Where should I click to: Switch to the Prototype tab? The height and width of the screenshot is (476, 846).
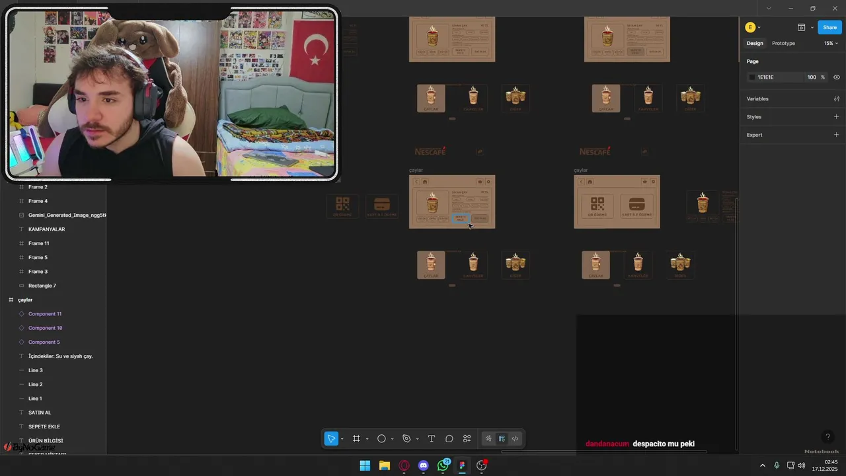tap(783, 43)
